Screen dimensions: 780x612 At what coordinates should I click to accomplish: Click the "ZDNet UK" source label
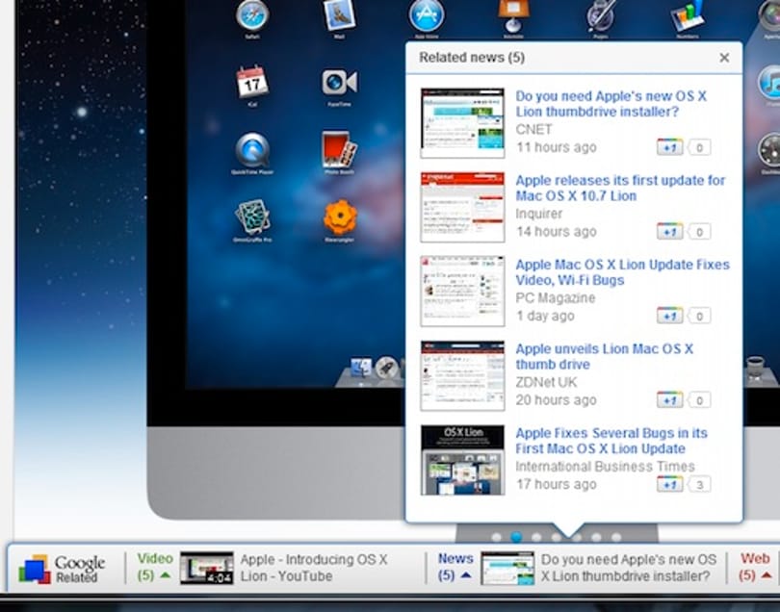546,382
